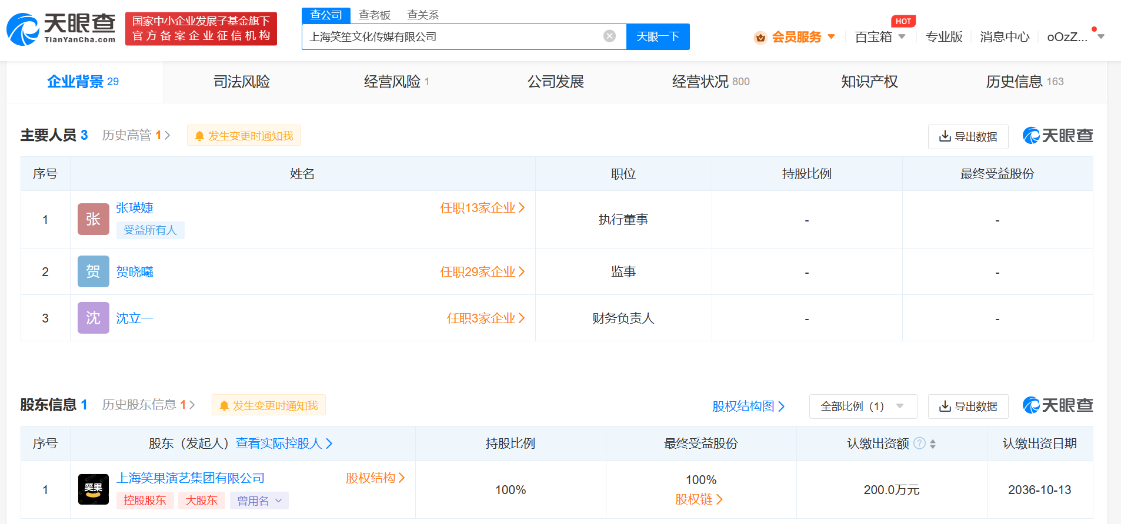Switch to the 查关系 search tab
Viewport: 1121px width, 524px height.
[423, 15]
